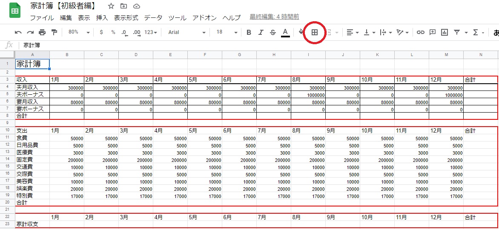Select the paint format tool
This screenshot has height=229, width=499.
pyautogui.click(x=54, y=32)
